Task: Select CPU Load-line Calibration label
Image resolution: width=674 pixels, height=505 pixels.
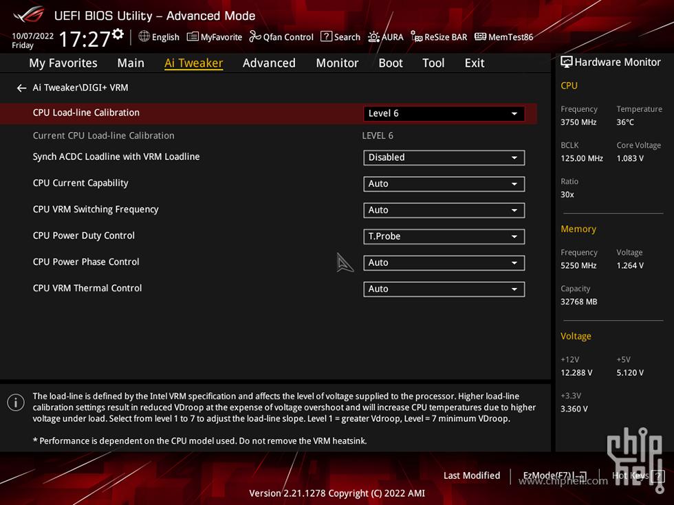Action: tap(86, 113)
